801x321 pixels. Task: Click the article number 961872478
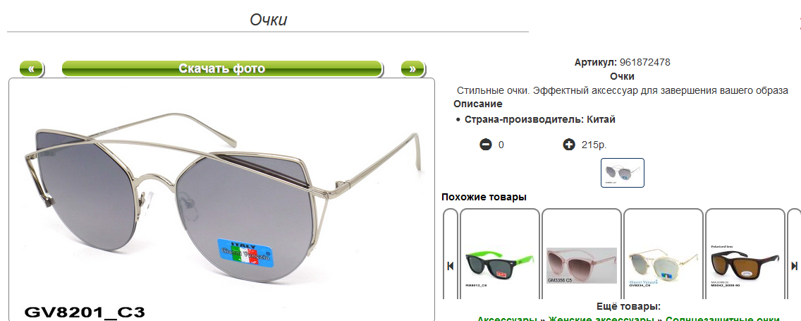(644, 62)
